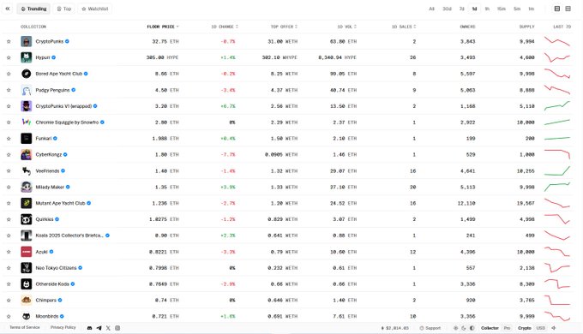Click the Chromie Squiggle avatar

click(26, 122)
